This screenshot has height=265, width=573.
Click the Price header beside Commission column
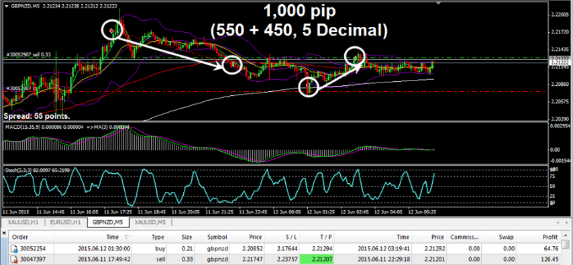pos(437,237)
